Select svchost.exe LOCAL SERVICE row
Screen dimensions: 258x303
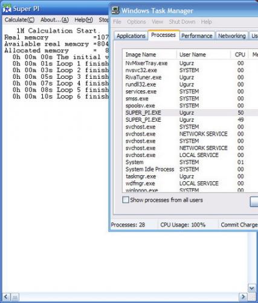190,155
